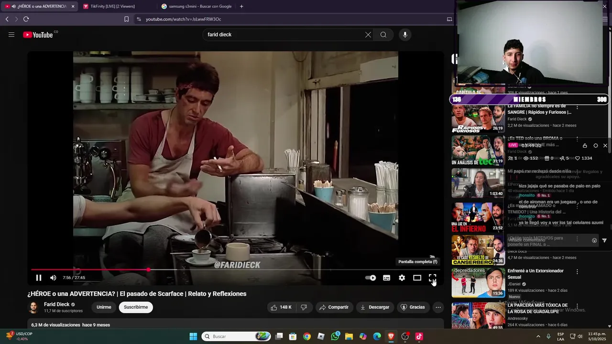This screenshot has width=612, height=344.
Task: Open TikTok app from the taskbar
Action: point(419,336)
